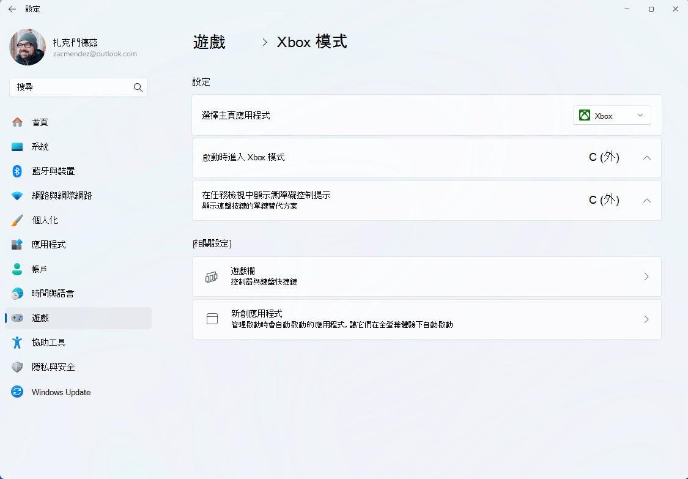Click the clock globe icon beside 時間與語言
The height and width of the screenshot is (479, 688).
click(17, 293)
